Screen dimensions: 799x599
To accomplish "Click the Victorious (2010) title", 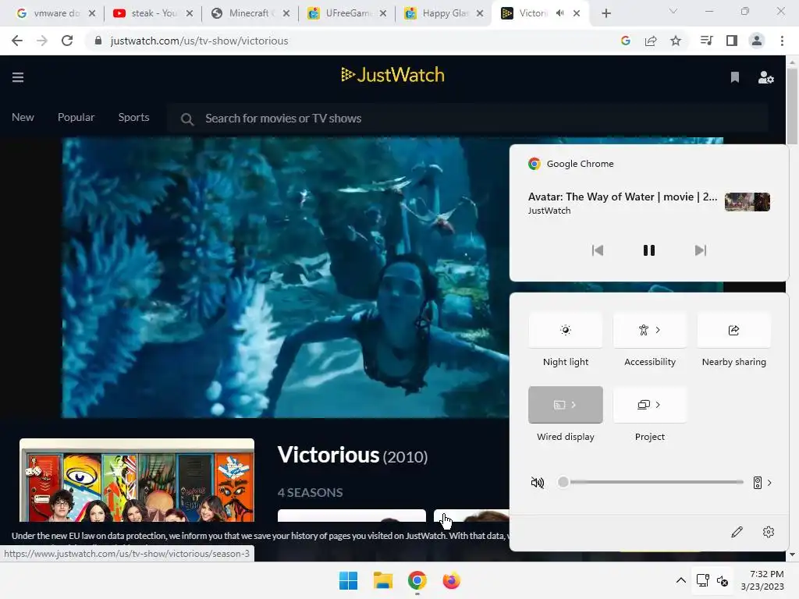I will click(353, 455).
